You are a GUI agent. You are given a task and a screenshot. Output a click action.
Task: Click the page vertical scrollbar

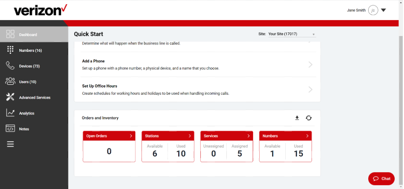tap(401, 111)
